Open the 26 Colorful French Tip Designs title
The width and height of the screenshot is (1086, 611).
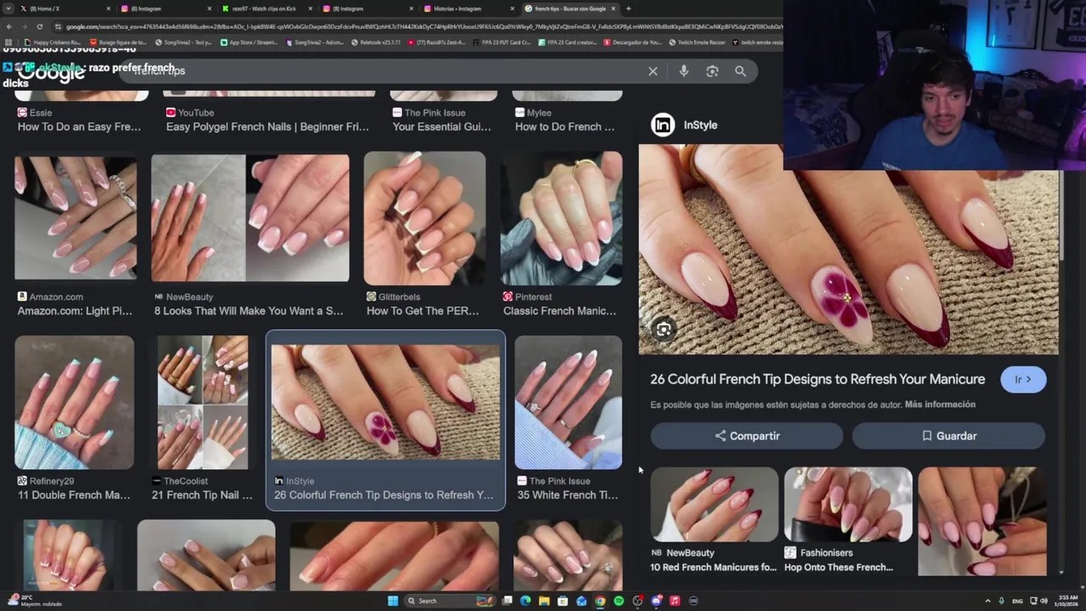pos(817,379)
